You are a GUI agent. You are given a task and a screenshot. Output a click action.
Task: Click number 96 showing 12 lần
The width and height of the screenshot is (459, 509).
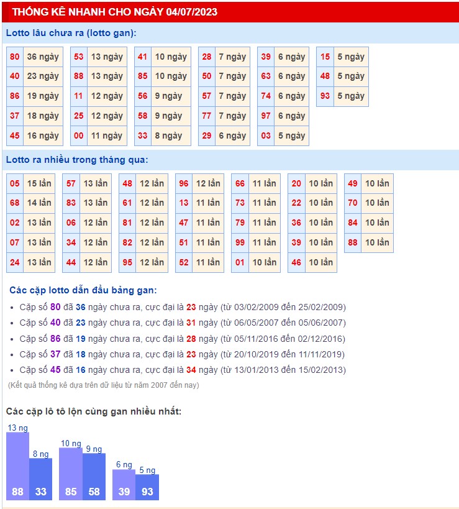click(x=184, y=183)
